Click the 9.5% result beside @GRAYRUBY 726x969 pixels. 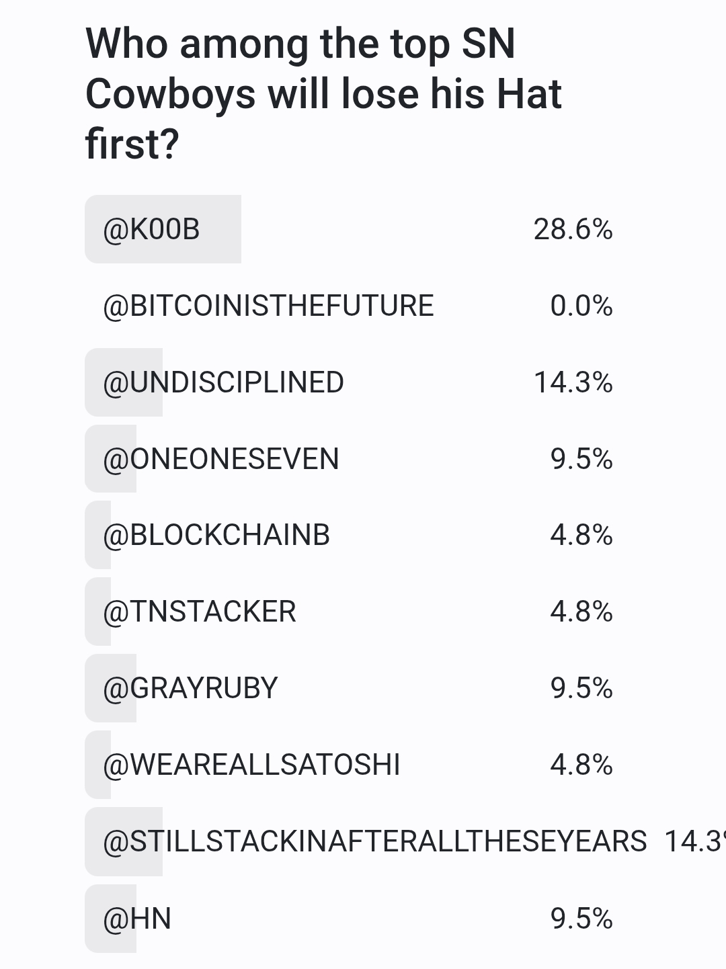(581, 689)
